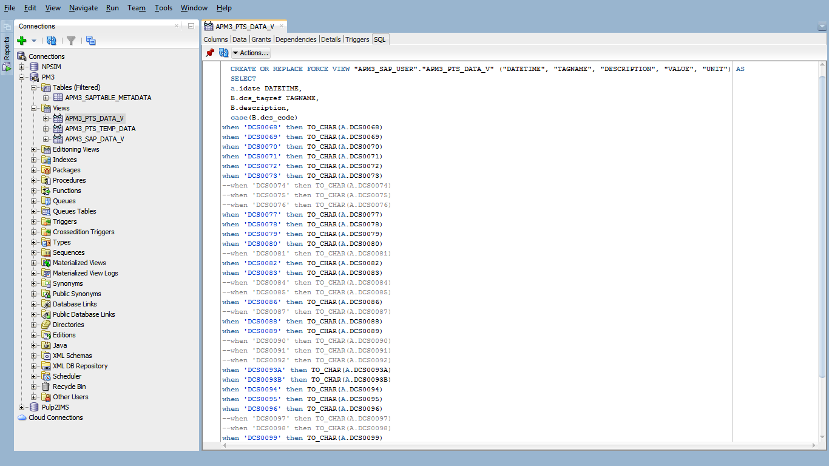The height and width of the screenshot is (466, 829).
Task: Click the Database Links node icon
Action: pyautogui.click(x=46, y=304)
